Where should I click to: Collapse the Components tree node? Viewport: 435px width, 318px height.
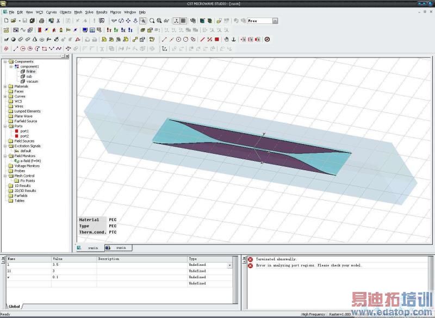pyautogui.click(x=5, y=61)
